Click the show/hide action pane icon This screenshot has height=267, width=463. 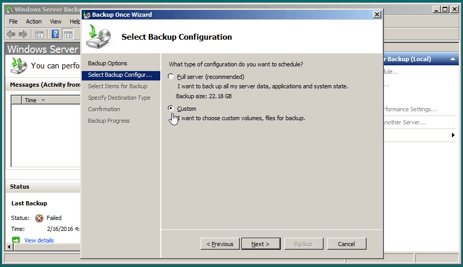tap(68, 34)
